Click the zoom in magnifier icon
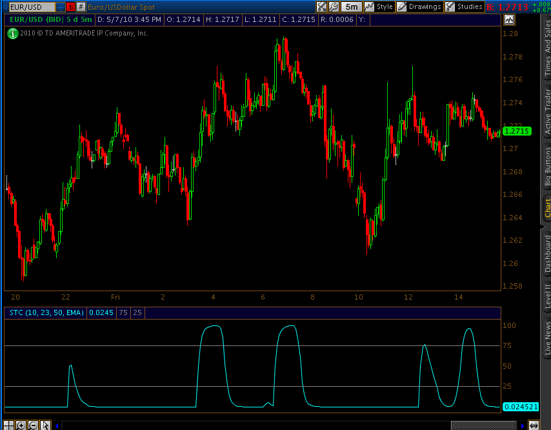 tap(21, 425)
